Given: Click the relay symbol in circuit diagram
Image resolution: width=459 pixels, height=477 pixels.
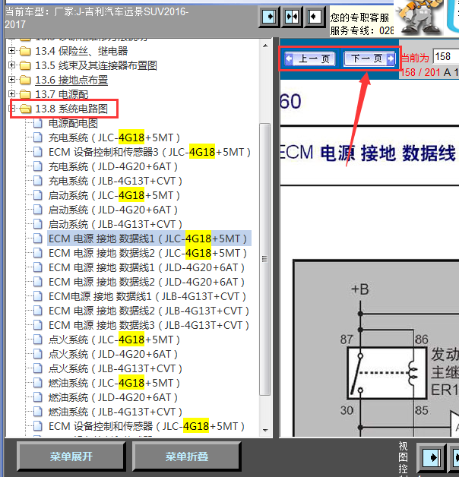Looking at the screenshot, I should pos(387,373).
